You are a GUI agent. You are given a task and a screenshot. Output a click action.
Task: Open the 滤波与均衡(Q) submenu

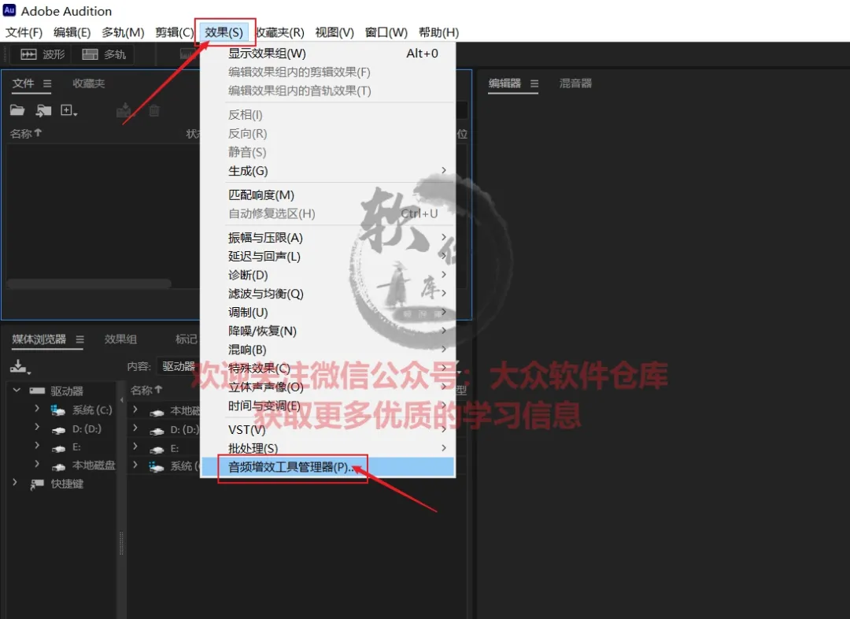point(328,294)
